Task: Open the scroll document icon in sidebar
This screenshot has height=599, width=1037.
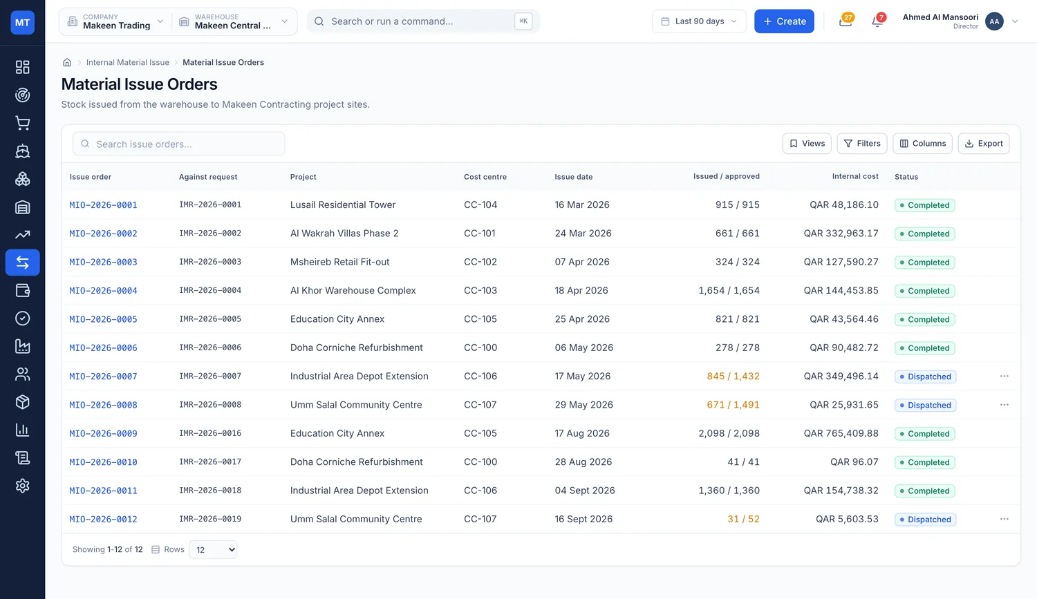Action: pyautogui.click(x=22, y=457)
